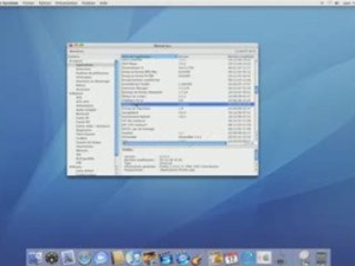Collapse the Réseau group triangle
Screen dimensions: 355x266
tap(71, 167)
